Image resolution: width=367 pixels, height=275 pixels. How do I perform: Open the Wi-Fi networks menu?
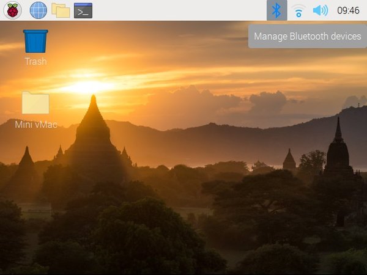coord(298,10)
